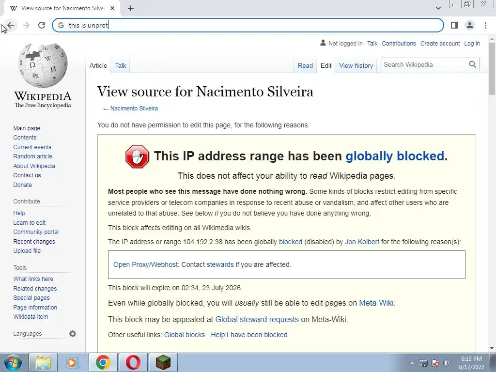Open the Special pages link
Image resolution: width=496 pixels, height=372 pixels.
pos(31,298)
